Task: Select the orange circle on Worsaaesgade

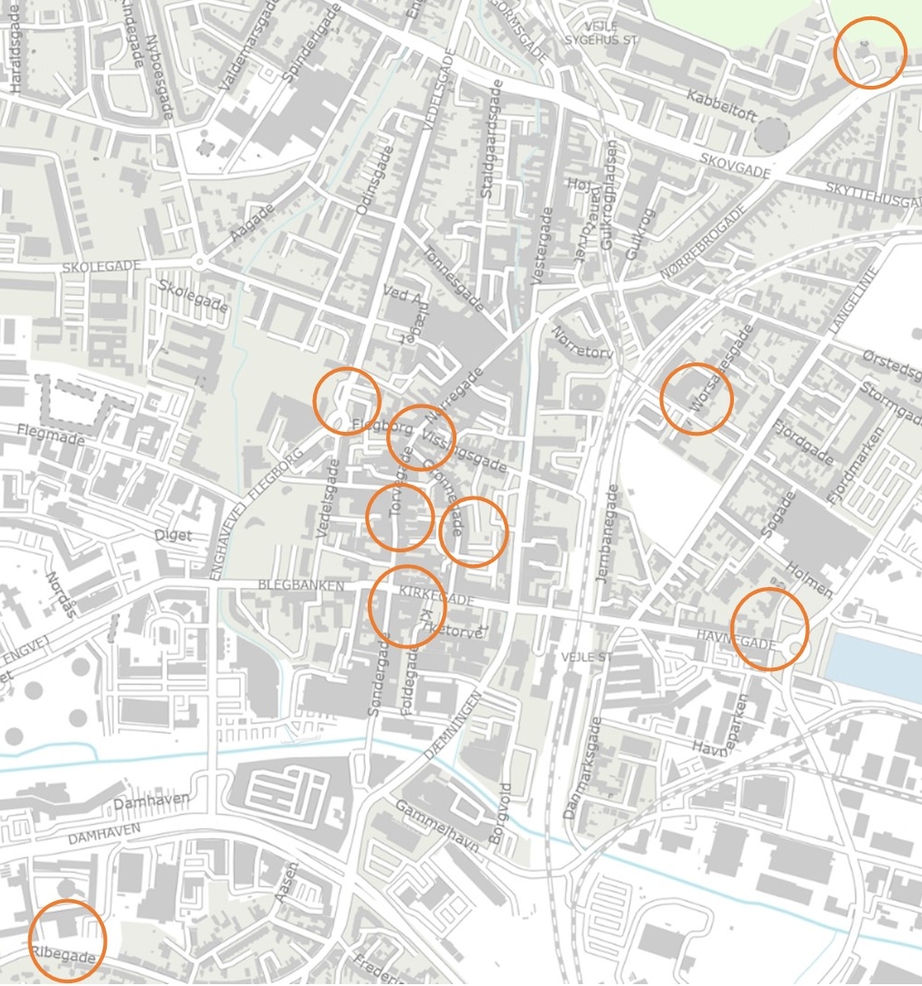Action: tap(697, 399)
